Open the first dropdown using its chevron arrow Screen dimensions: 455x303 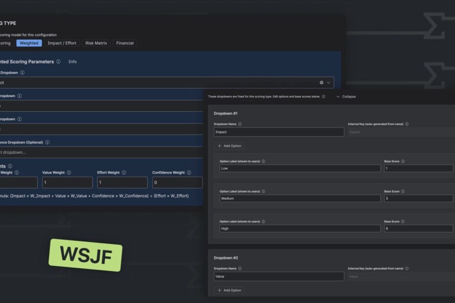[x=329, y=83]
